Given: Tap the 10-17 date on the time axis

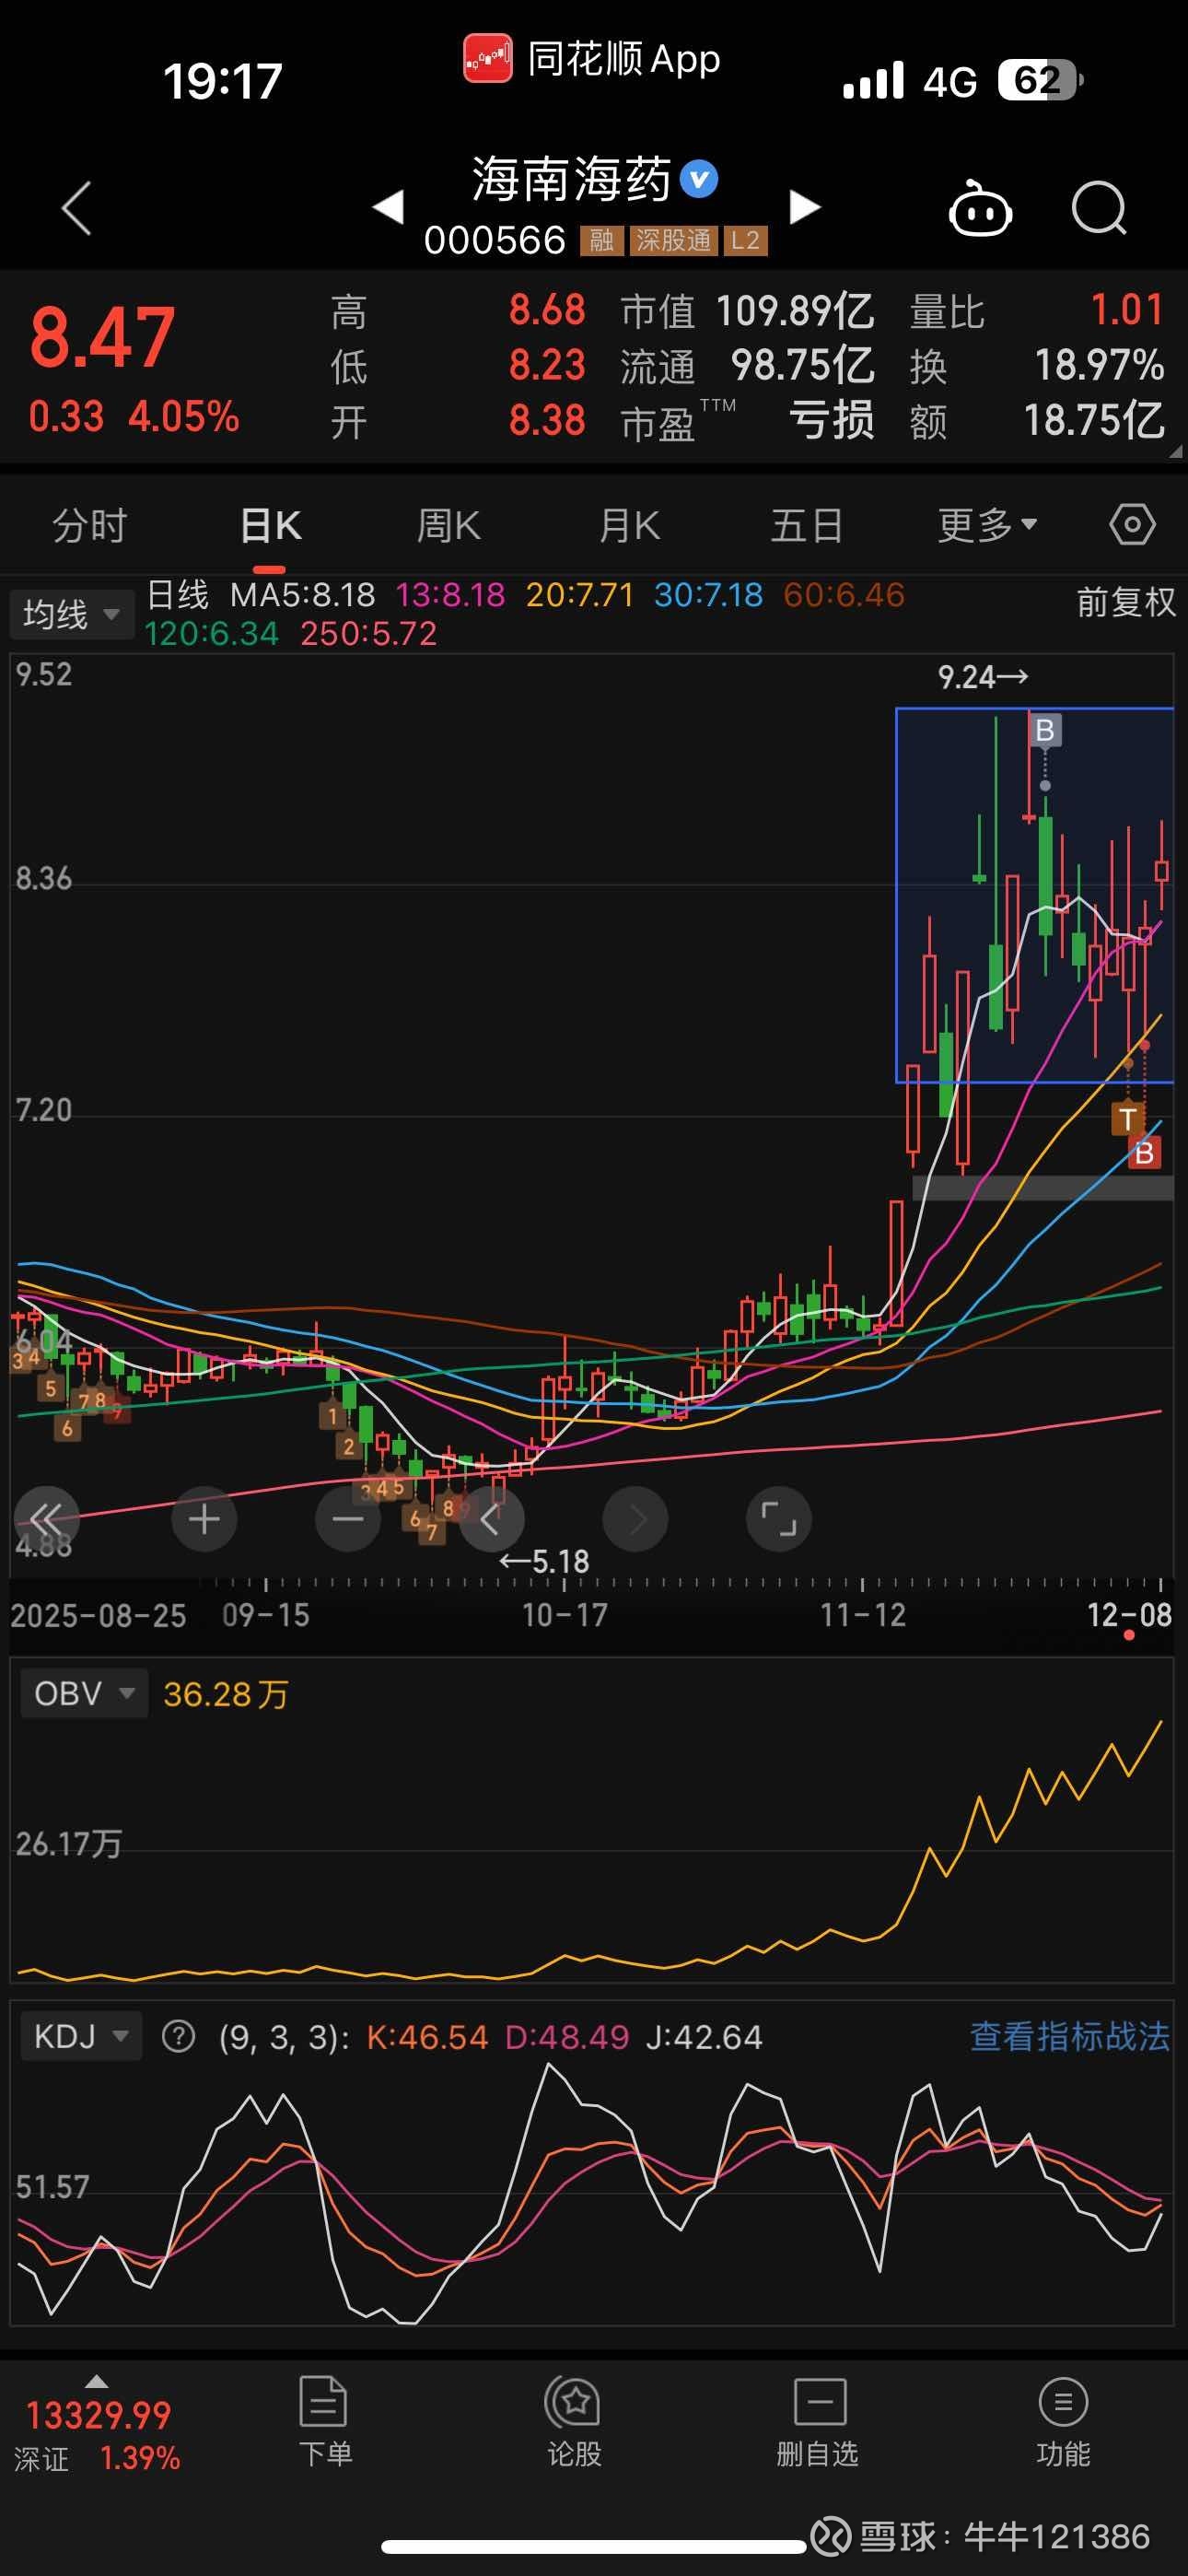Looking at the screenshot, I should 565,1614.
